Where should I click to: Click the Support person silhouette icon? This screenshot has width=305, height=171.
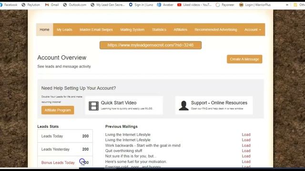(x=183, y=105)
